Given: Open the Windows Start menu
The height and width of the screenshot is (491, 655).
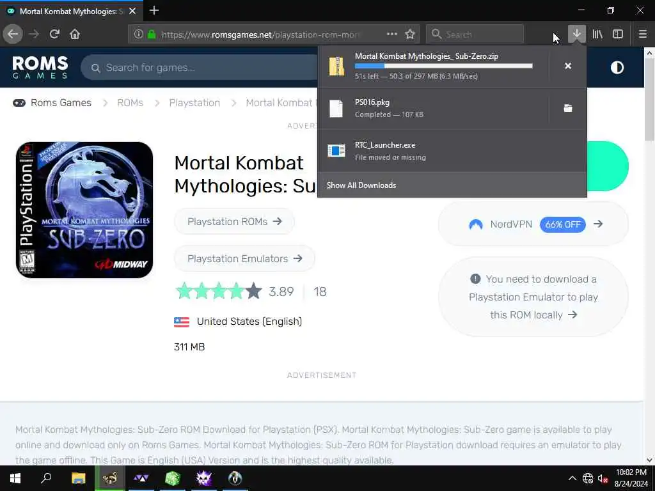Looking at the screenshot, I should (x=15, y=478).
